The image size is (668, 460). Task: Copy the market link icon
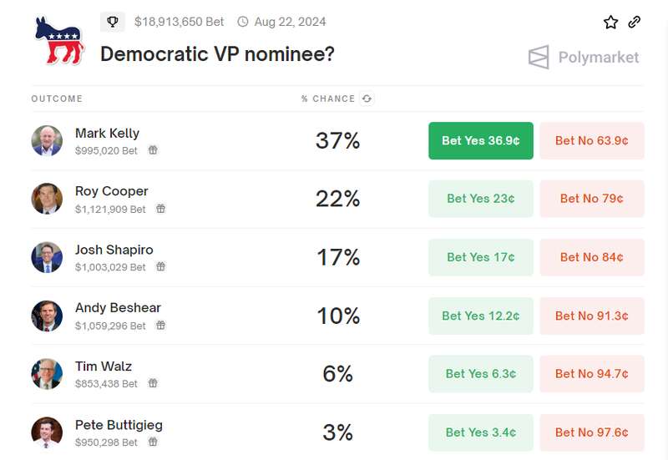(635, 23)
